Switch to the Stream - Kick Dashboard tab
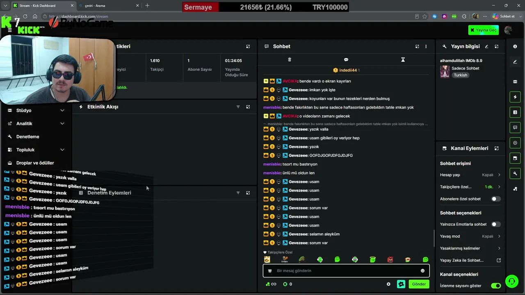 point(43,6)
